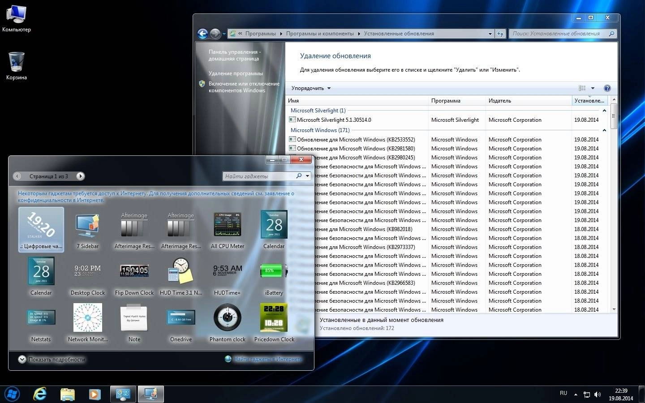The width and height of the screenshot is (645, 403).
Task: Open the Упорядочить dropdown menu
Action: (311, 88)
